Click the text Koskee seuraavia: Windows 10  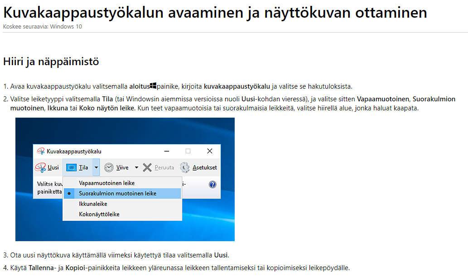(x=43, y=27)
